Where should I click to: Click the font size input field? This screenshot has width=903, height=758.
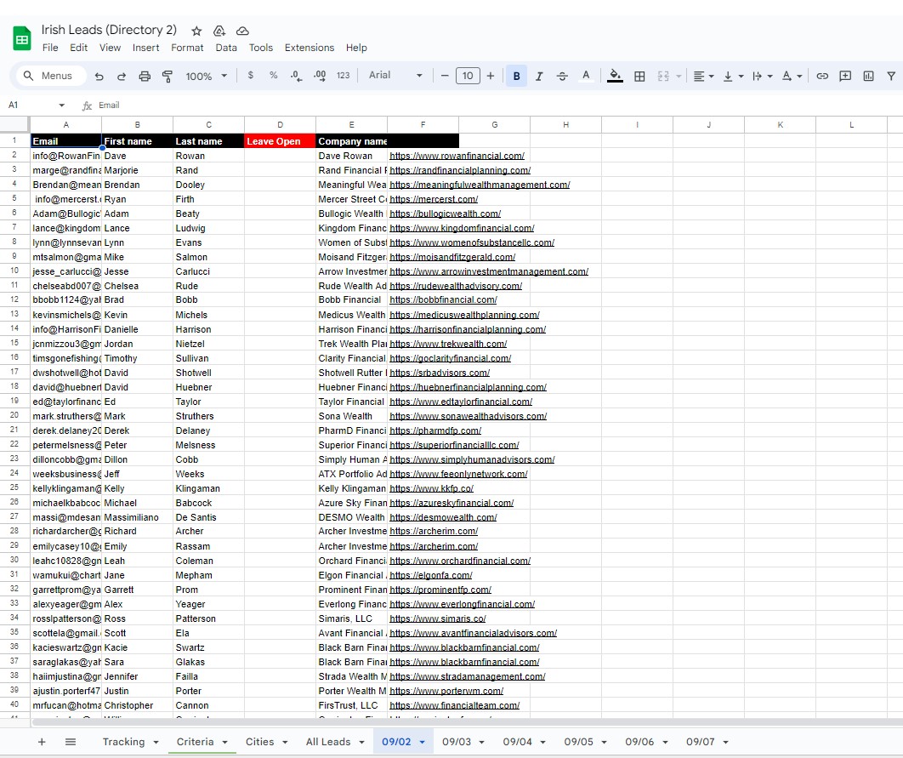pyautogui.click(x=468, y=76)
